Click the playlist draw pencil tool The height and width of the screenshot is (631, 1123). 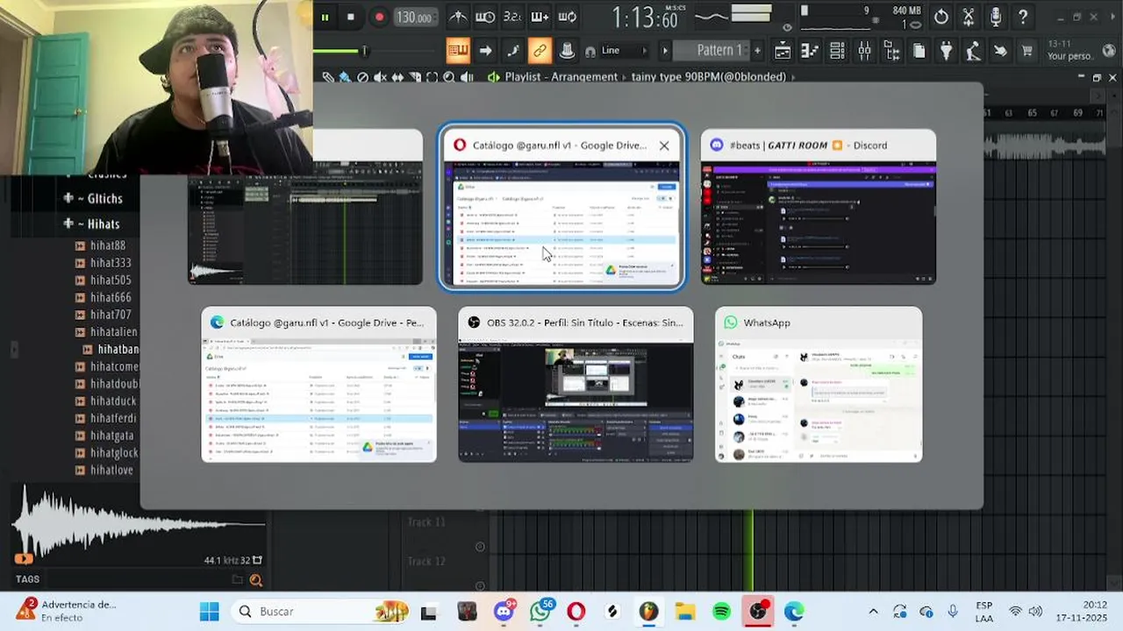pos(328,77)
